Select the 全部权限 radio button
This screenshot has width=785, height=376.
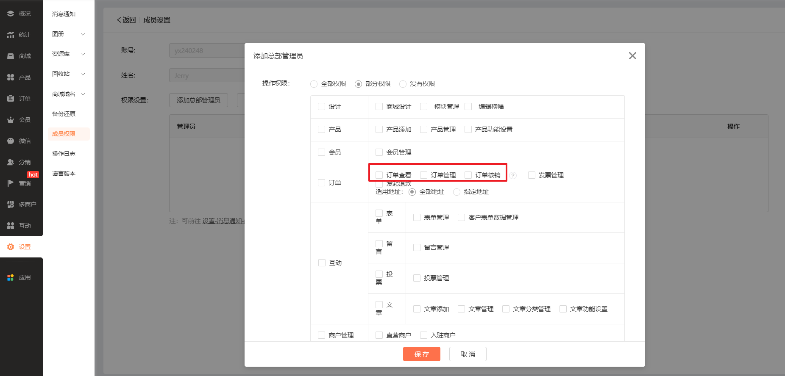pyautogui.click(x=314, y=84)
